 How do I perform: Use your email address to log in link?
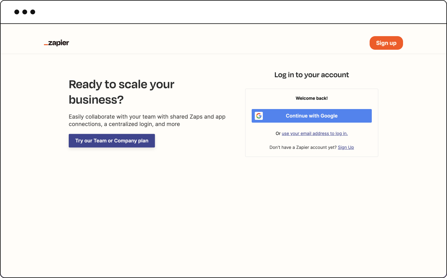point(315,133)
